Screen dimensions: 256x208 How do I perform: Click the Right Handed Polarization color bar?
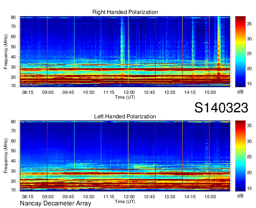[240, 52]
